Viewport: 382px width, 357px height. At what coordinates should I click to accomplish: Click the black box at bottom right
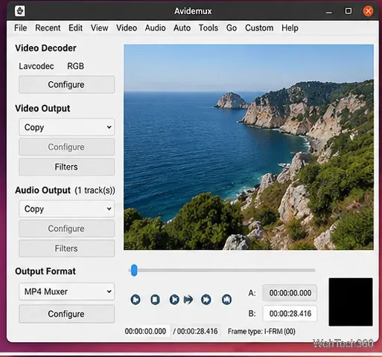(x=351, y=302)
